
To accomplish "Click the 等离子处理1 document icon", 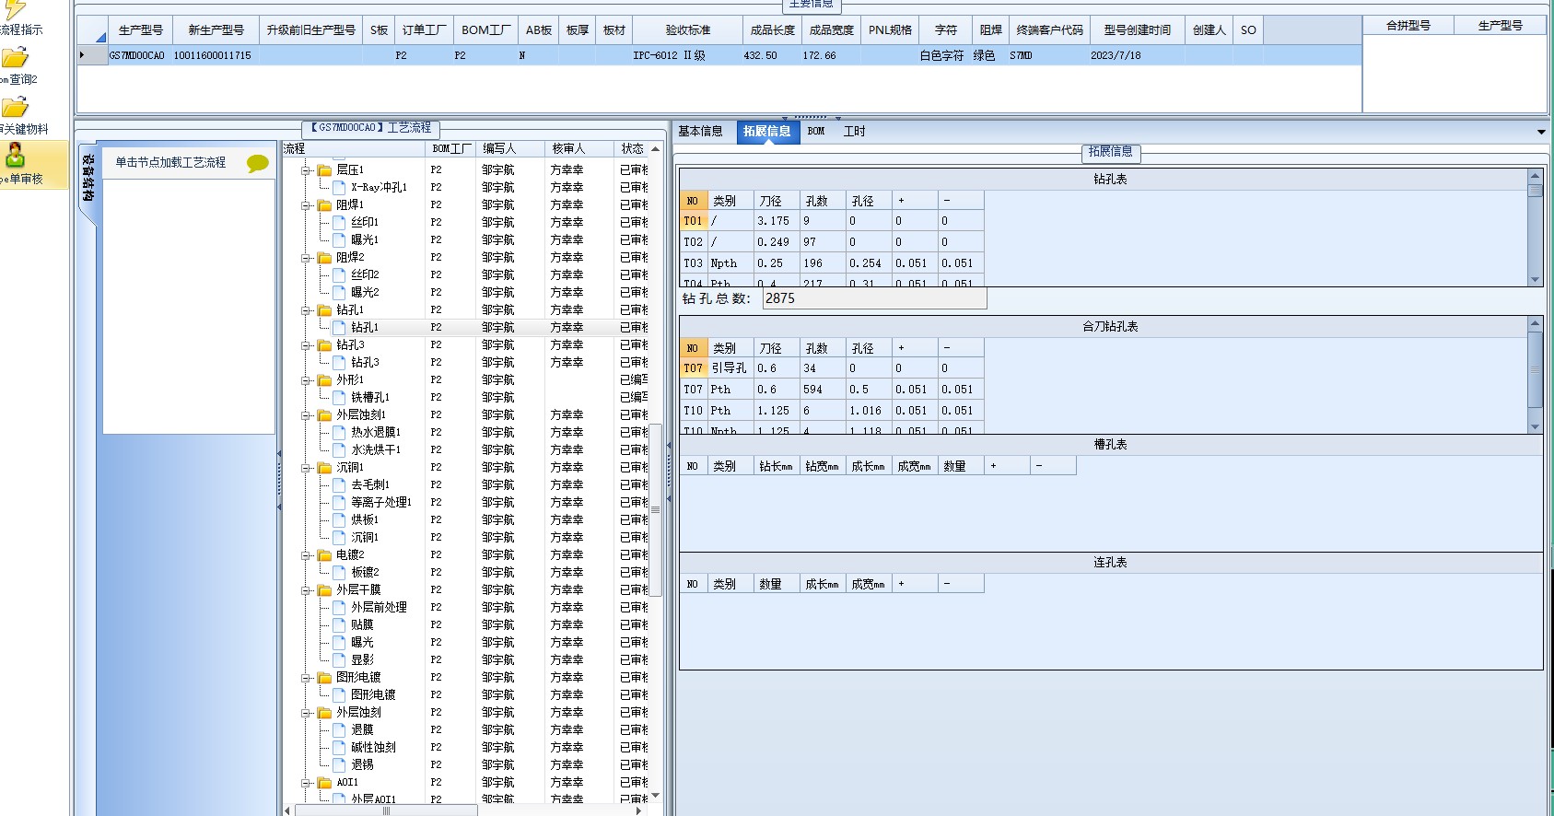I will (339, 502).
